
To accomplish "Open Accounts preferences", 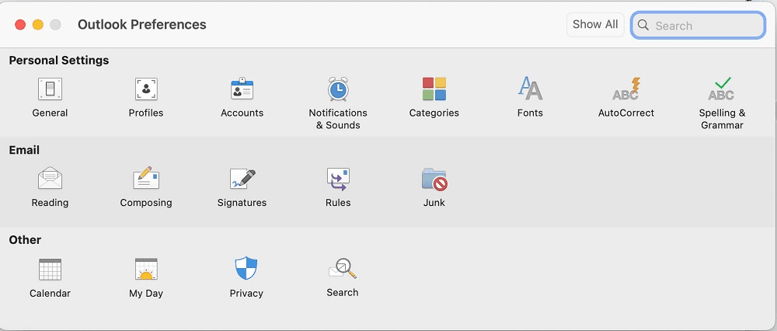I will (242, 90).
